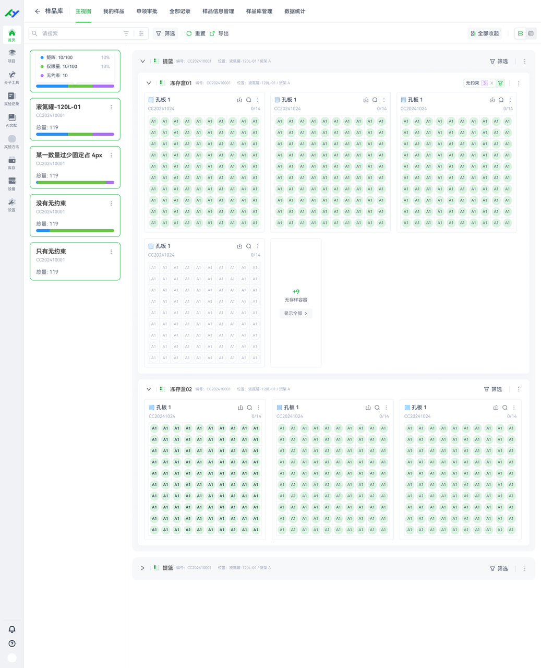Go to AI文献 in the sidebar
Image resolution: width=541 pixels, height=668 pixels.
point(11,120)
